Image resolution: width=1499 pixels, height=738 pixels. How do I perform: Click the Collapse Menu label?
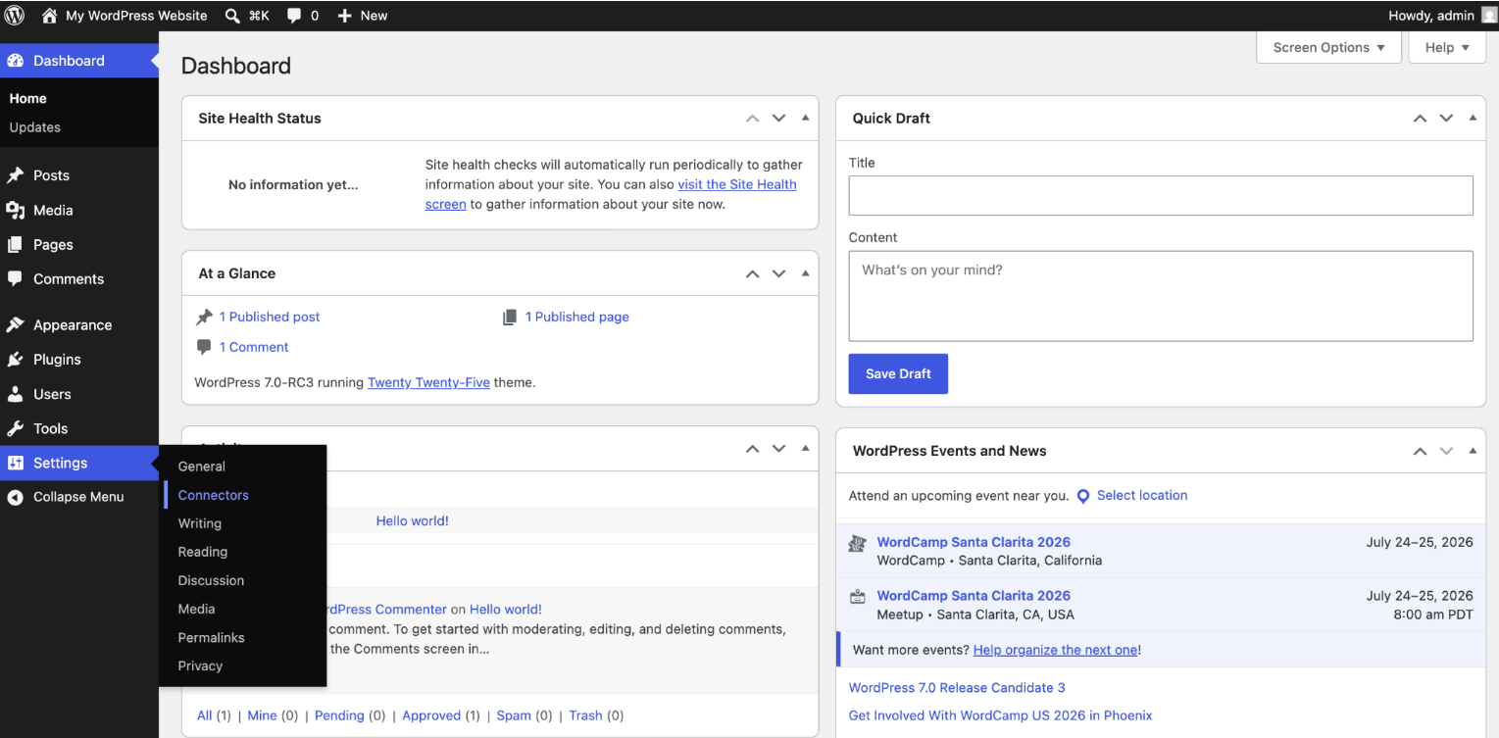(x=78, y=497)
